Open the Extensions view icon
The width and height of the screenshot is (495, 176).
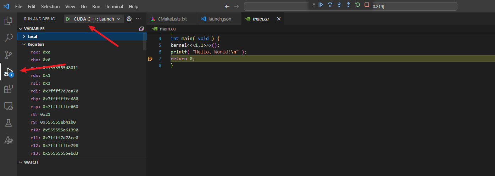8,89
